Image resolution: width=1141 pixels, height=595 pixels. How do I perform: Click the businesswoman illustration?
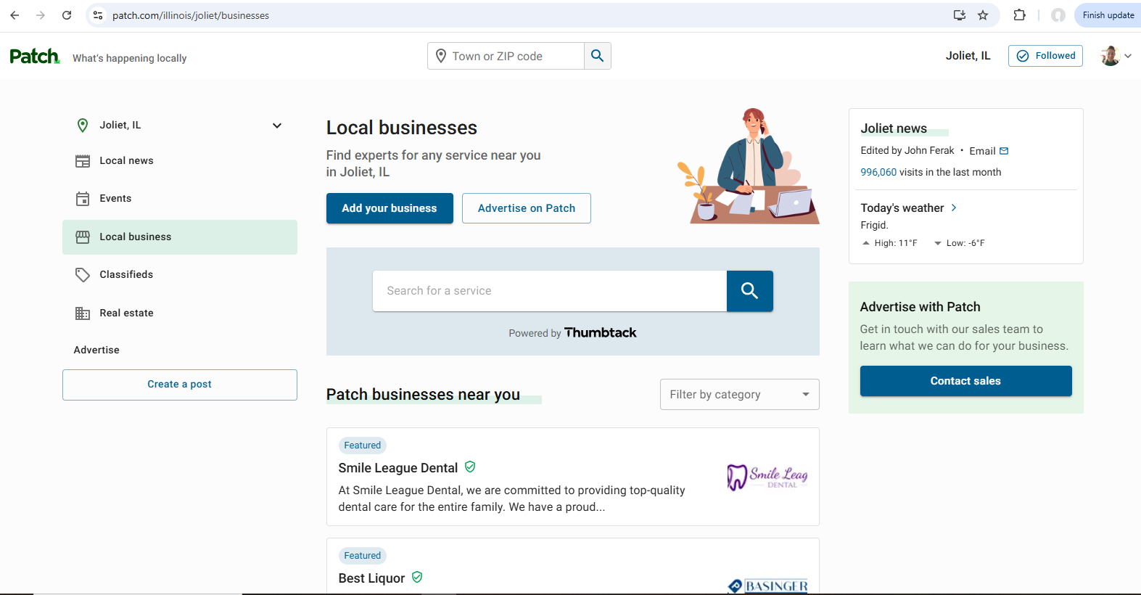(749, 166)
